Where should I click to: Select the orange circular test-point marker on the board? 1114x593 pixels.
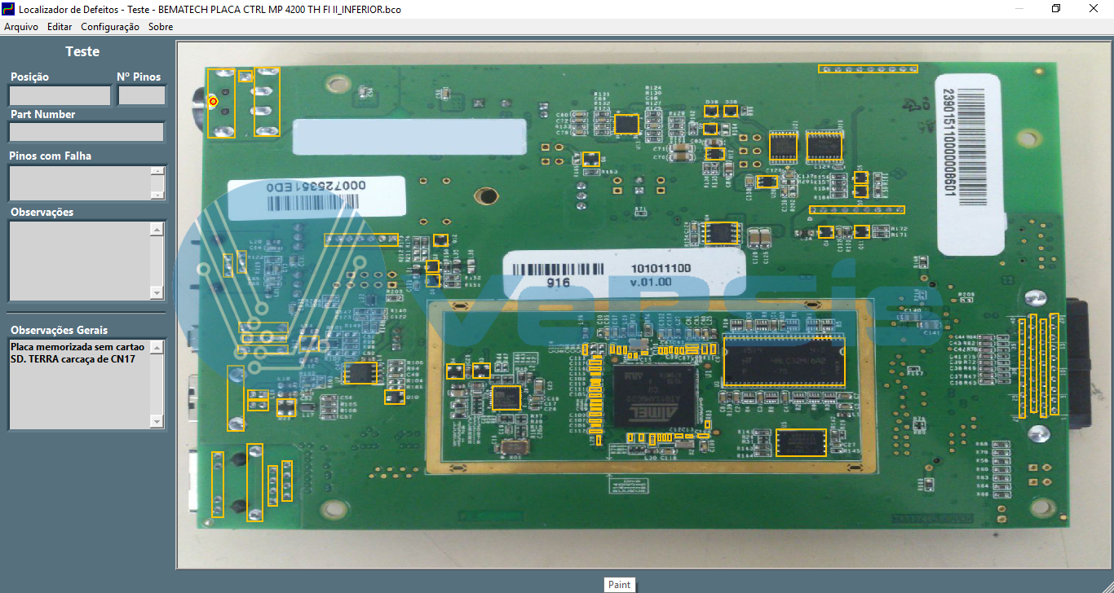(x=212, y=101)
